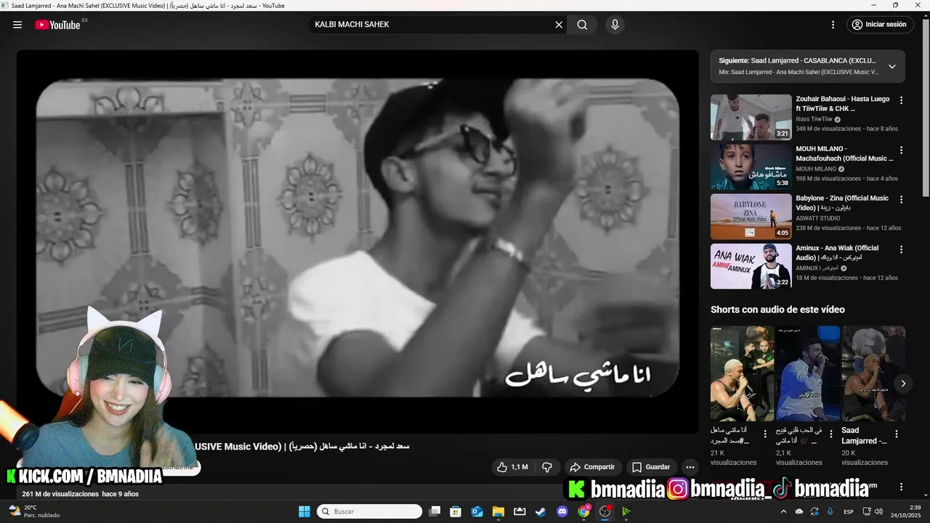Like the video with 1,1 M likes
This screenshot has width=930, height=523.
512,467
